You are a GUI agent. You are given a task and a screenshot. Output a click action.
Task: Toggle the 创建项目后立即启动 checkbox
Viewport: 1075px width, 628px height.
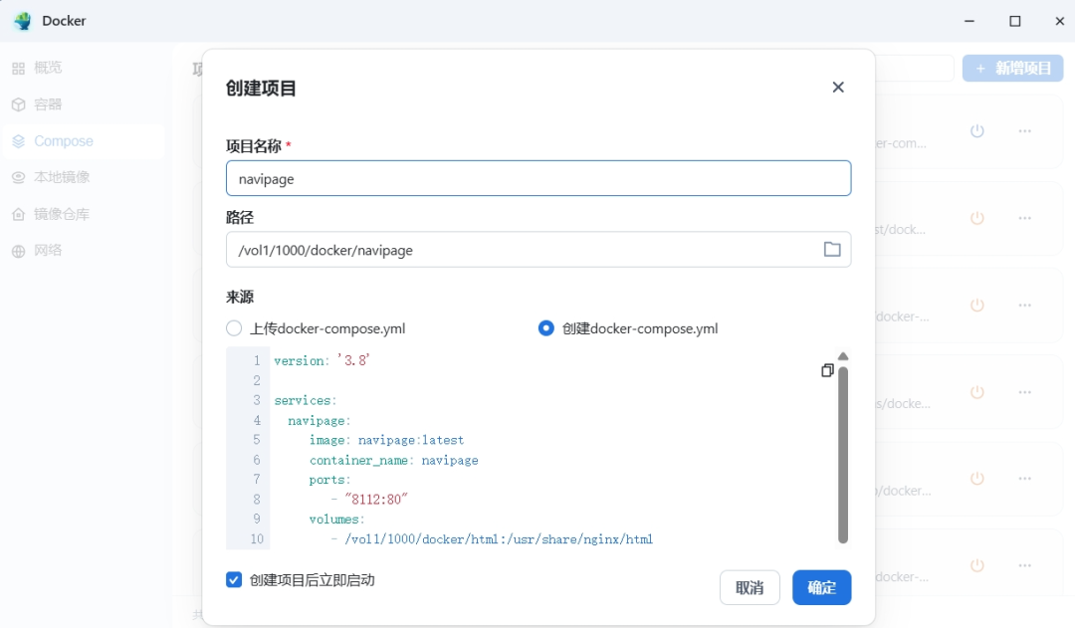(x=235, y=579)
